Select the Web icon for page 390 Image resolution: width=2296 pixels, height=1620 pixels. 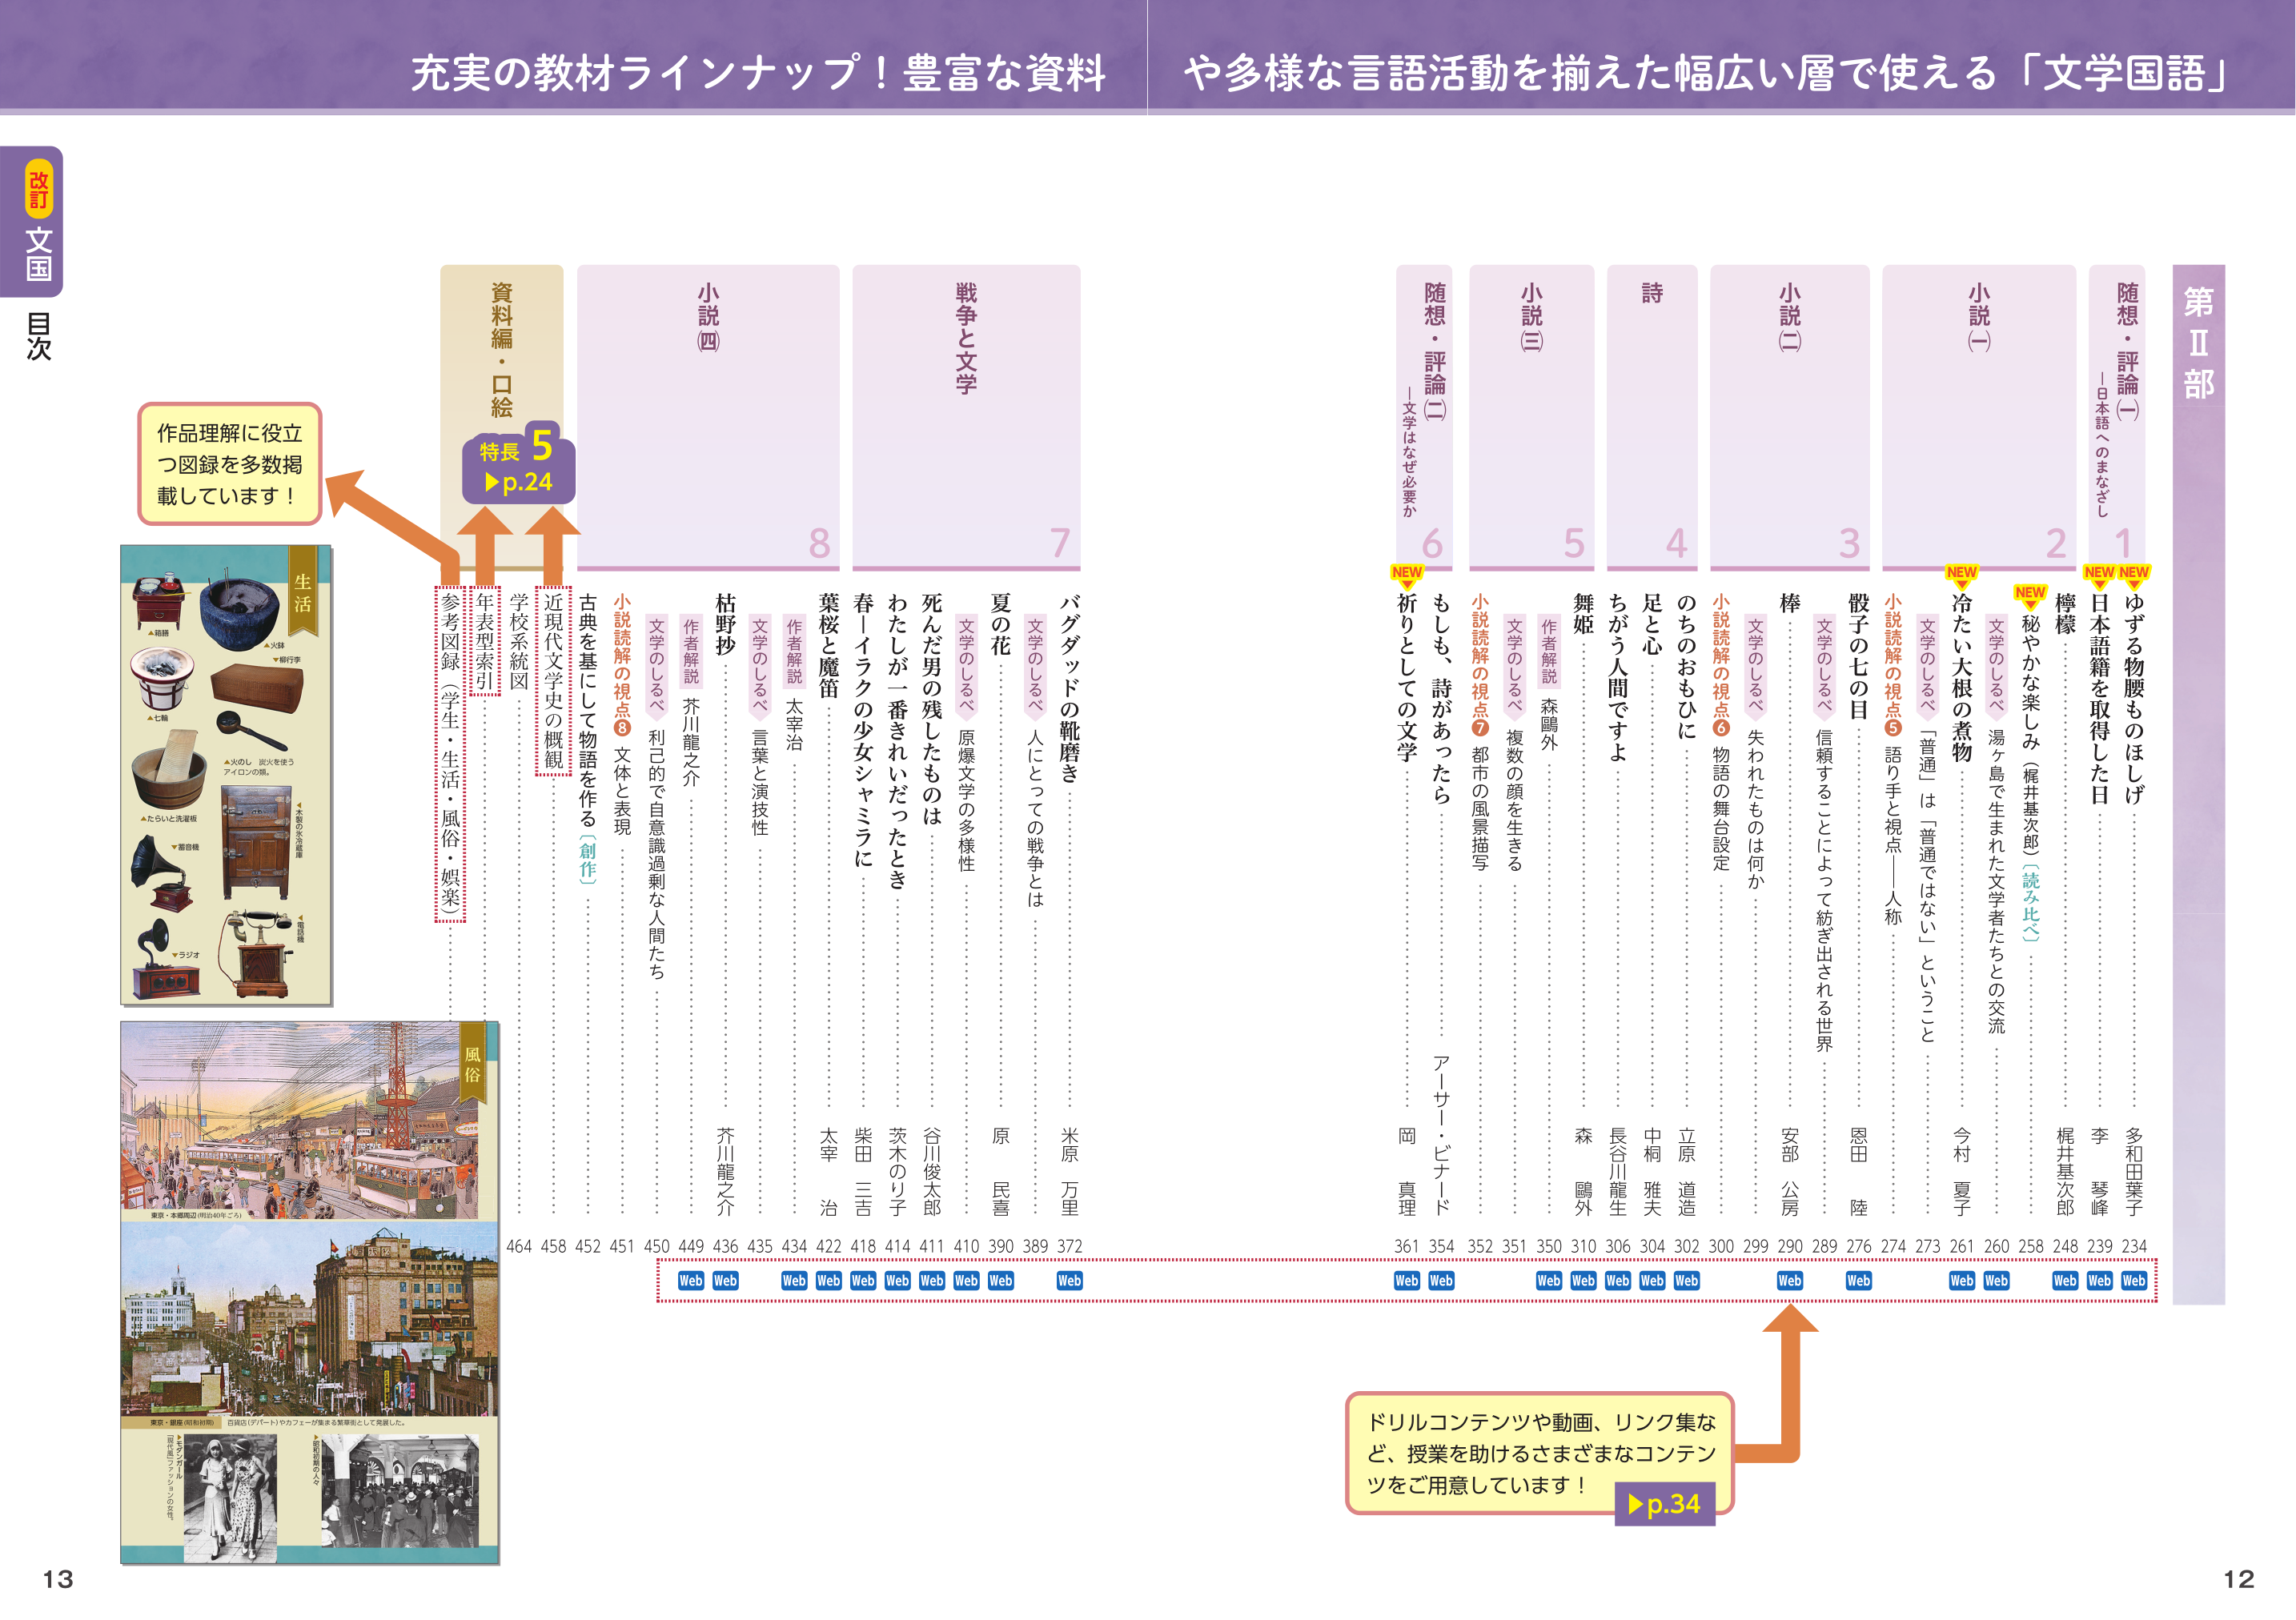(1000, 1280)
